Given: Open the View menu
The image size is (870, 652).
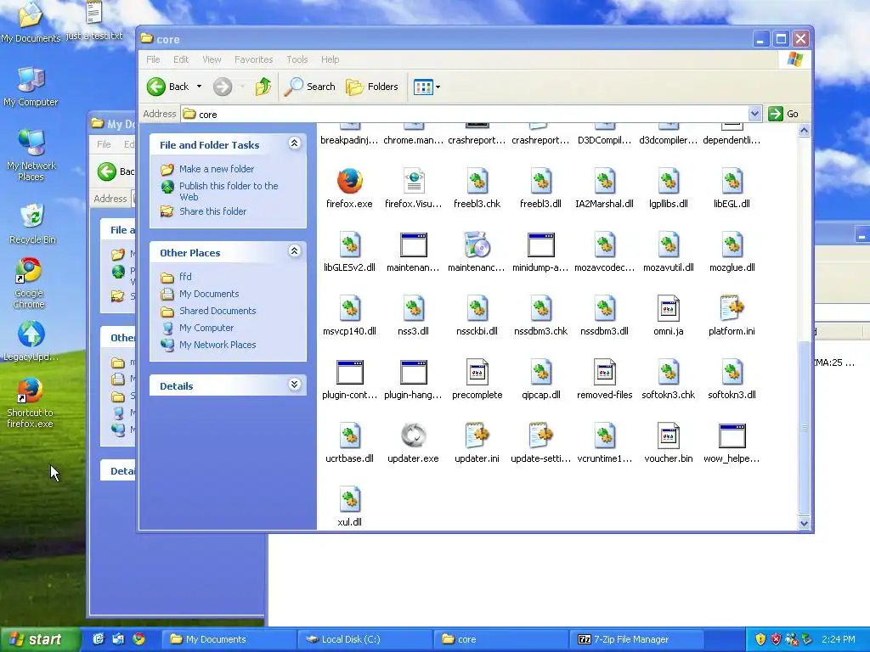Looking at the screenshot, I should 212,59.
